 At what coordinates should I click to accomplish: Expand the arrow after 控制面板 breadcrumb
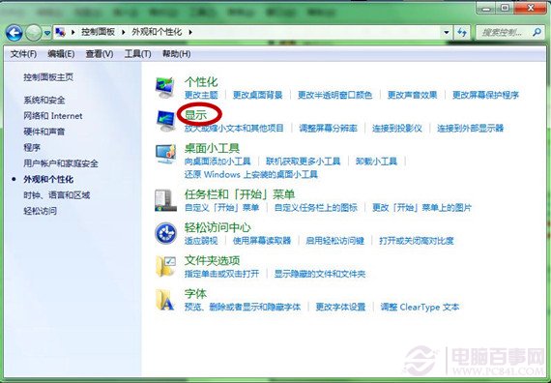pyautogui.click(x=124, y=32)
